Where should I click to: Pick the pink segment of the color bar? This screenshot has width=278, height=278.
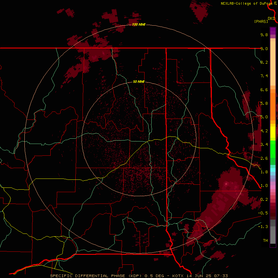(273, 187)
